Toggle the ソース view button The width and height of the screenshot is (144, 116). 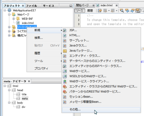[x=80, y=11]
